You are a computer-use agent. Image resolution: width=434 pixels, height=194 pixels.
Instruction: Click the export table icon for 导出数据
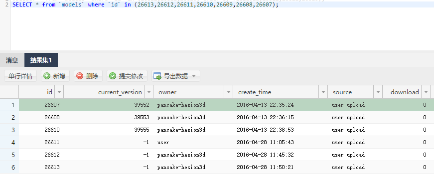coord(157,76)
